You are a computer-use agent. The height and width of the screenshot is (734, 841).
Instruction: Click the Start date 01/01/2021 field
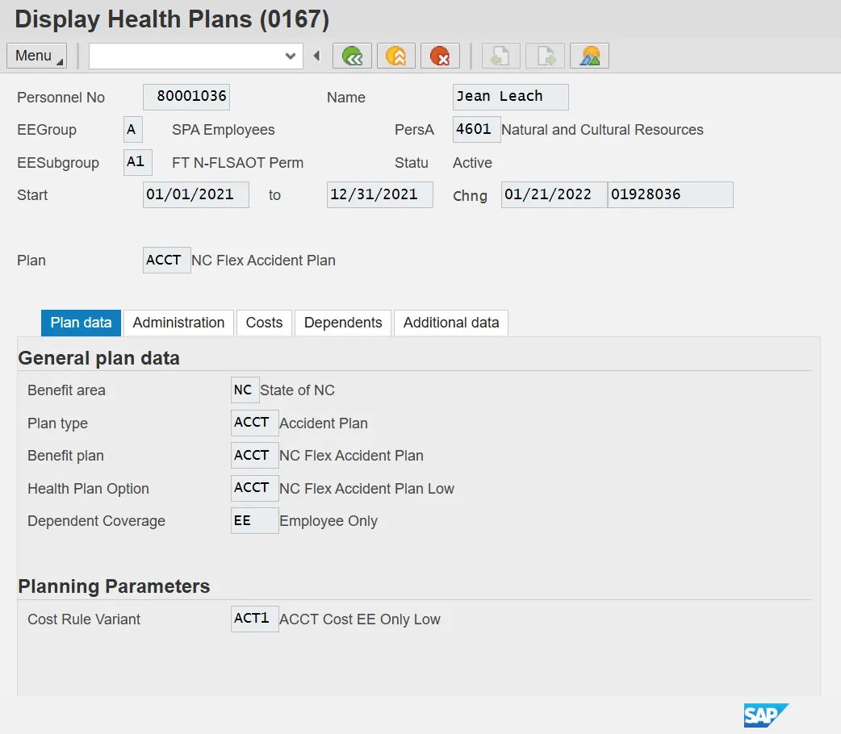coord(196,194)
